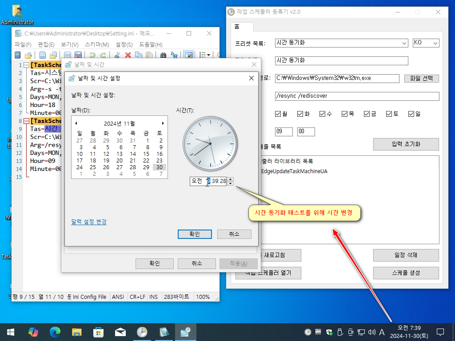Open the Mail app from the taskbar
The width and height of the screenshot is (455, 341).
point(120,332)
